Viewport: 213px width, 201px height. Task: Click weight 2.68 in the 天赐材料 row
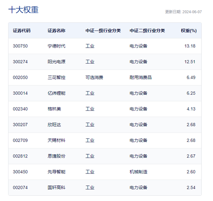191,141
